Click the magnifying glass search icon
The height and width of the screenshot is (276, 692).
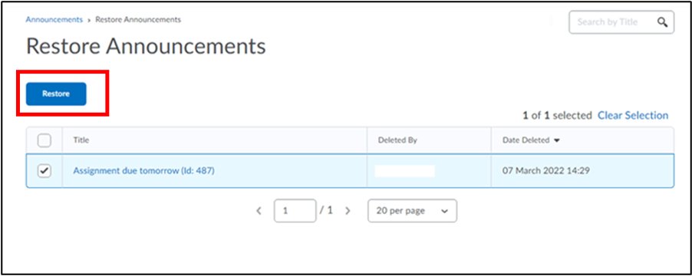pos(662,22)
